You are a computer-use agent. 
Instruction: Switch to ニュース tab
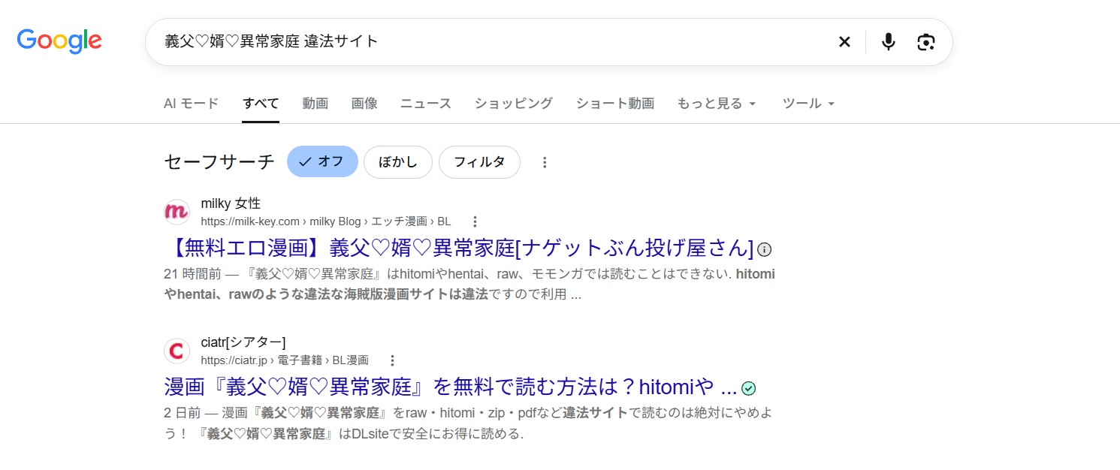(426, 104)
